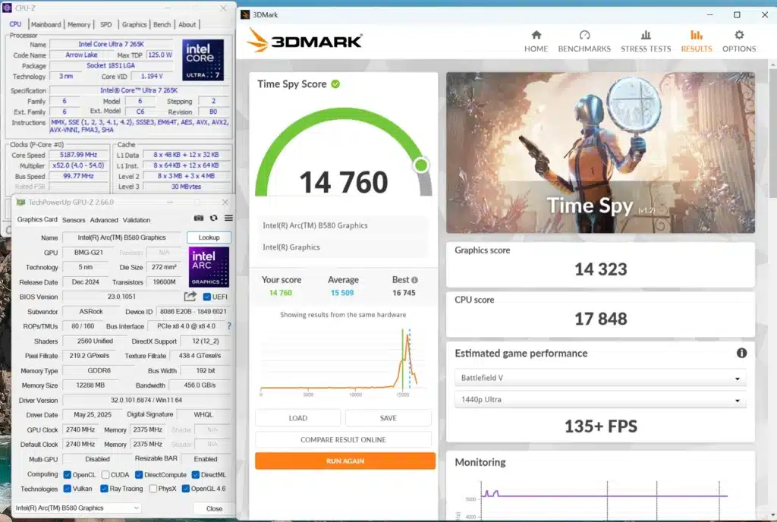
Task: Switch to SPD tab in CPU-Z
Action: [x=106, y=24]
